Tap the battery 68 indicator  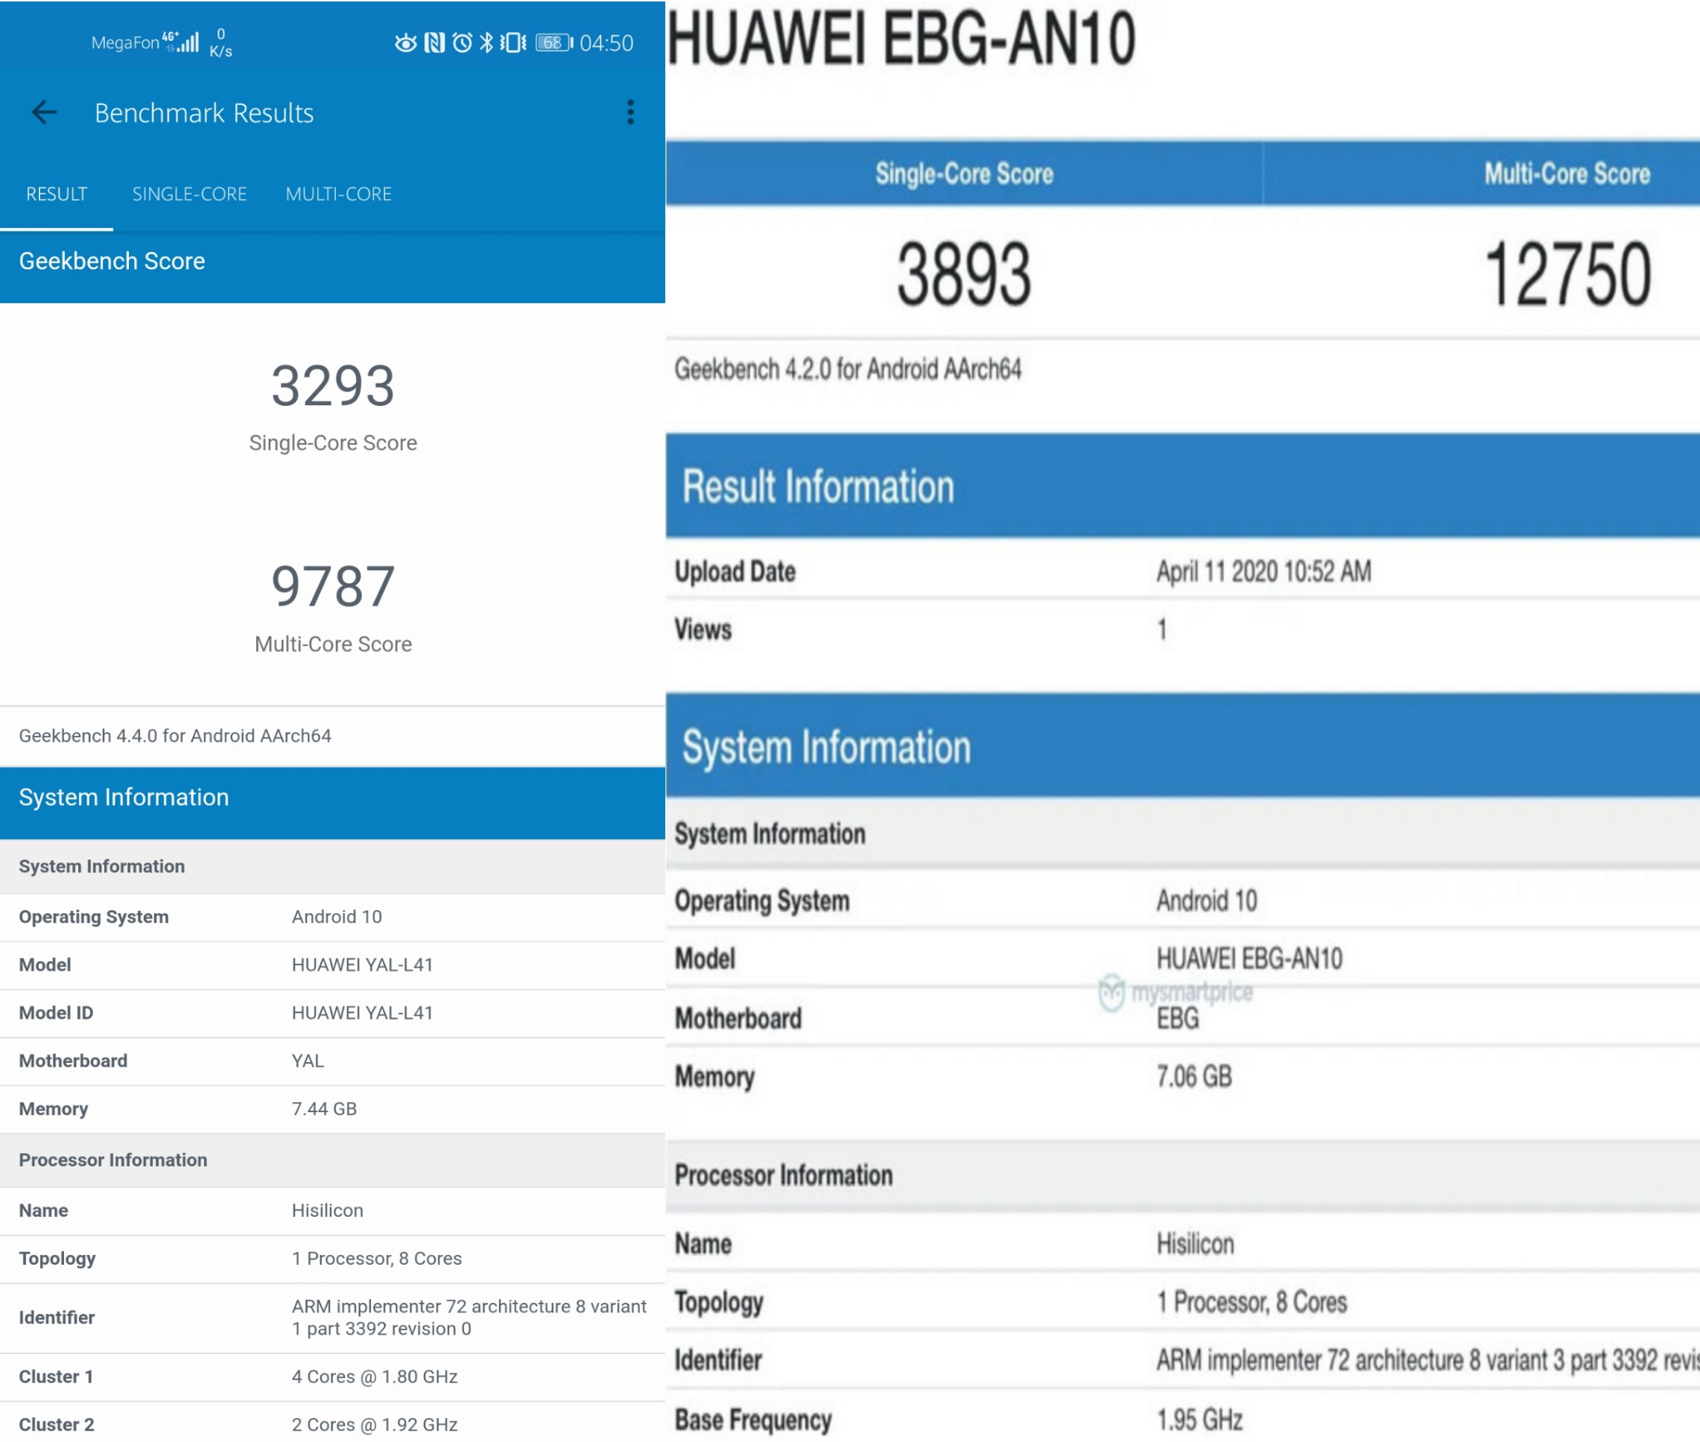click(554, 42)
